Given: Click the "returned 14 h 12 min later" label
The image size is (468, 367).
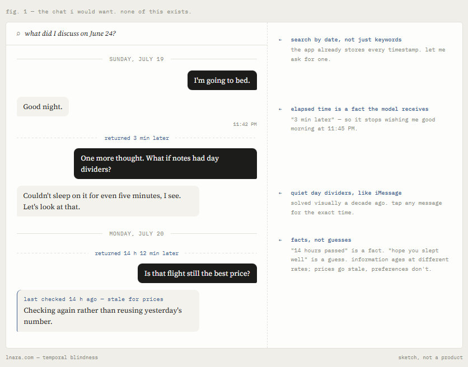Looking at the screenshot, I should click(x=137, y=253).
